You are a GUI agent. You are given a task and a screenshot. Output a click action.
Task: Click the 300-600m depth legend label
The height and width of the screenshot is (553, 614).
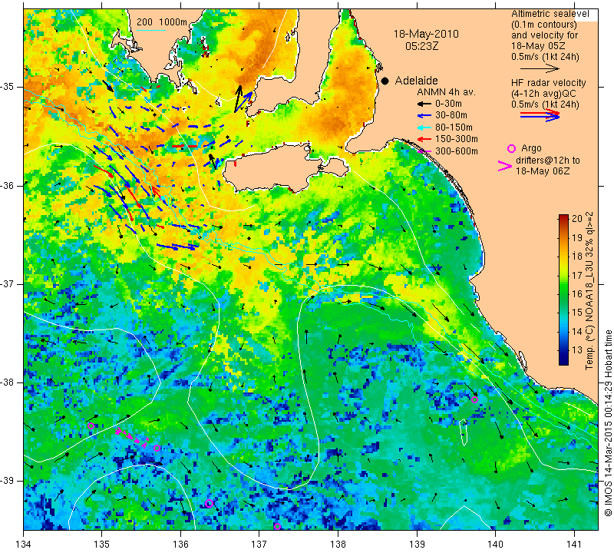456,151
